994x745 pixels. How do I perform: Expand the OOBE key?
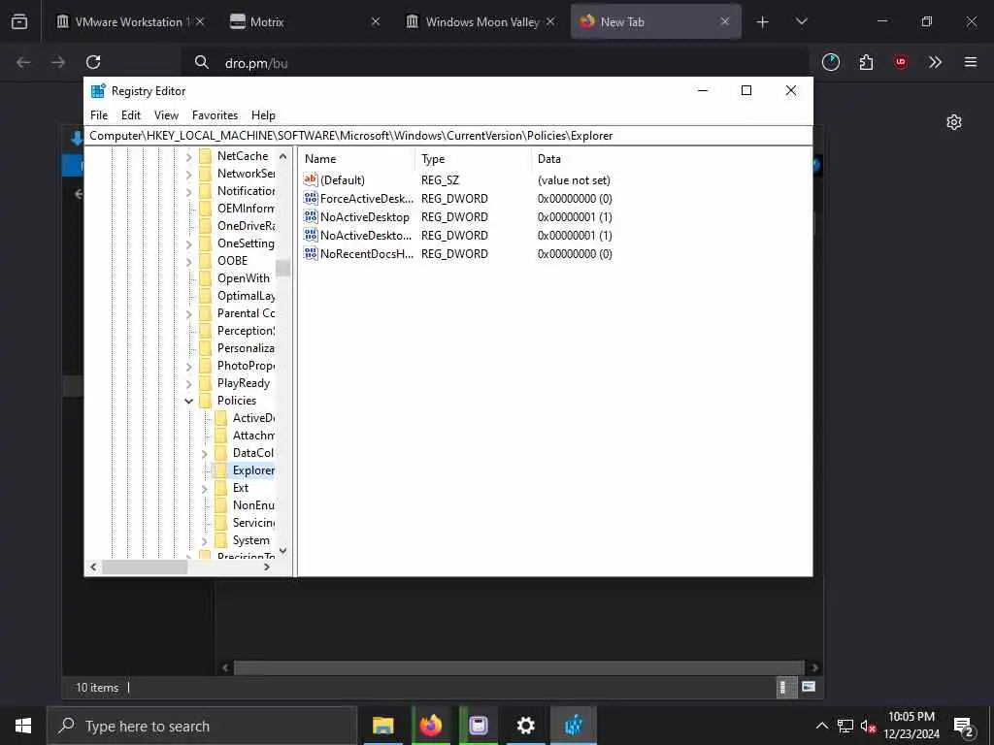click(189, 261)
